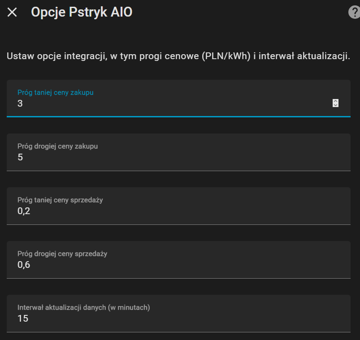The image size is (360, 340).
Task: Open help with the question mark icon
Action: point(354,13)
